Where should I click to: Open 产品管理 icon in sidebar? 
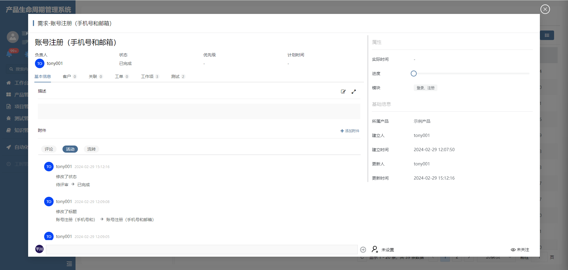9,95
